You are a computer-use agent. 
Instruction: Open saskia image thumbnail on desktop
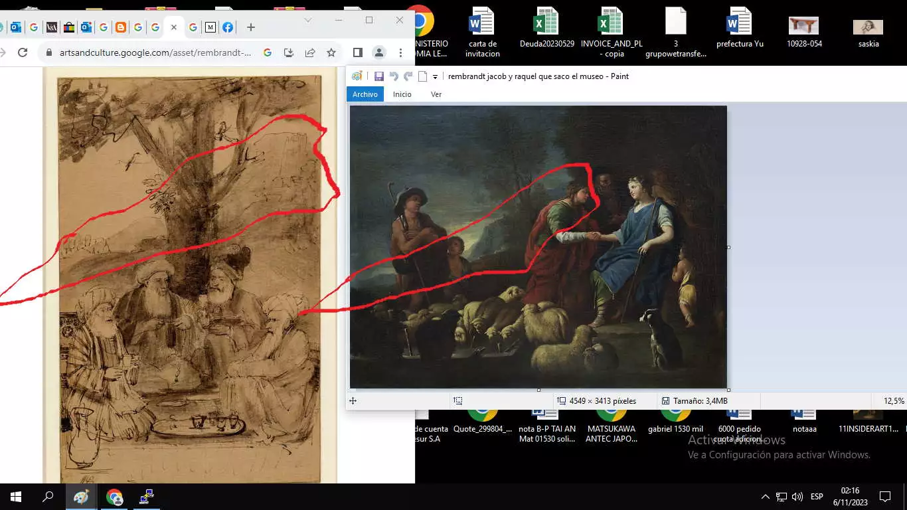coord(868,32)
